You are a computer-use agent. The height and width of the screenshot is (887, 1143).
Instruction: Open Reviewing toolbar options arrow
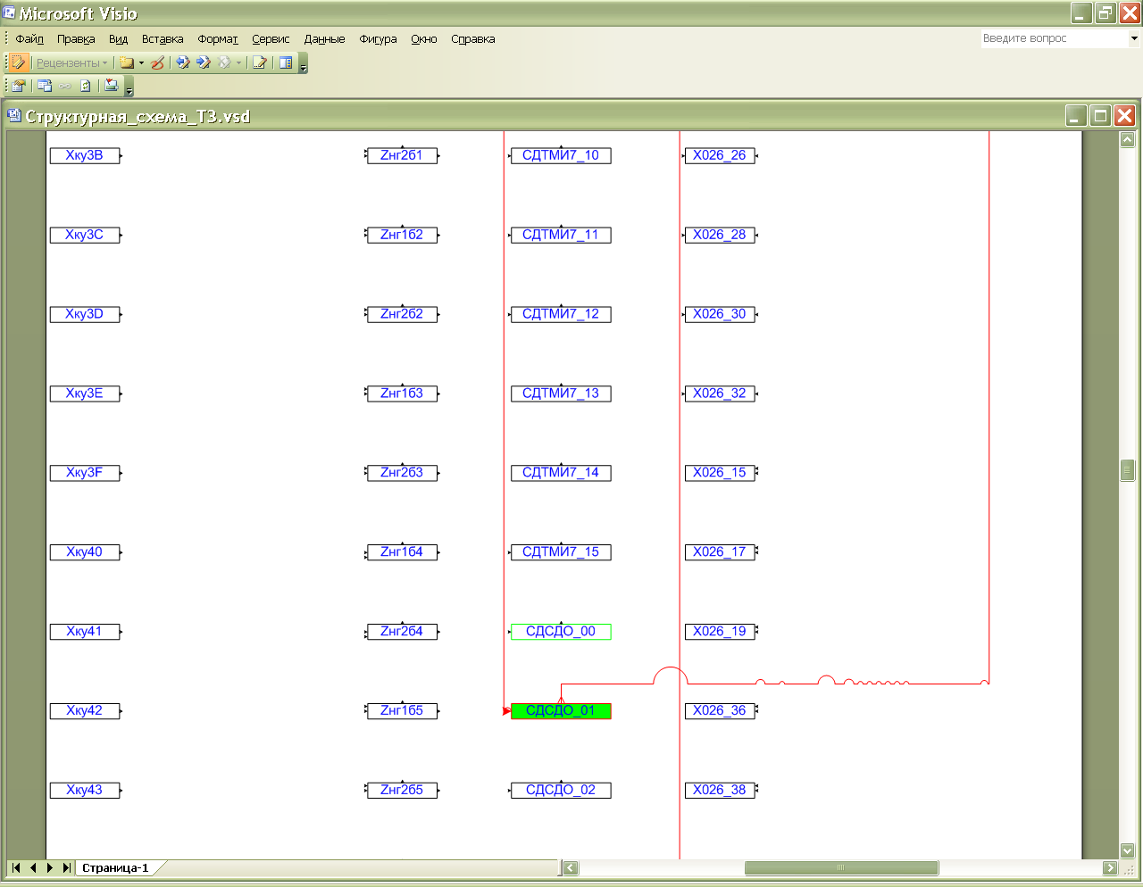tap(304, 64)
